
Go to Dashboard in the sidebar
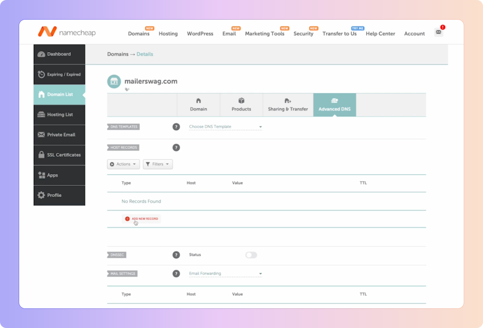point(59,54)
